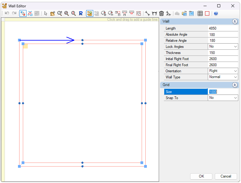241x183 pixels.
Task: Click the Absolute Angle value field
Action: [223, 34]
